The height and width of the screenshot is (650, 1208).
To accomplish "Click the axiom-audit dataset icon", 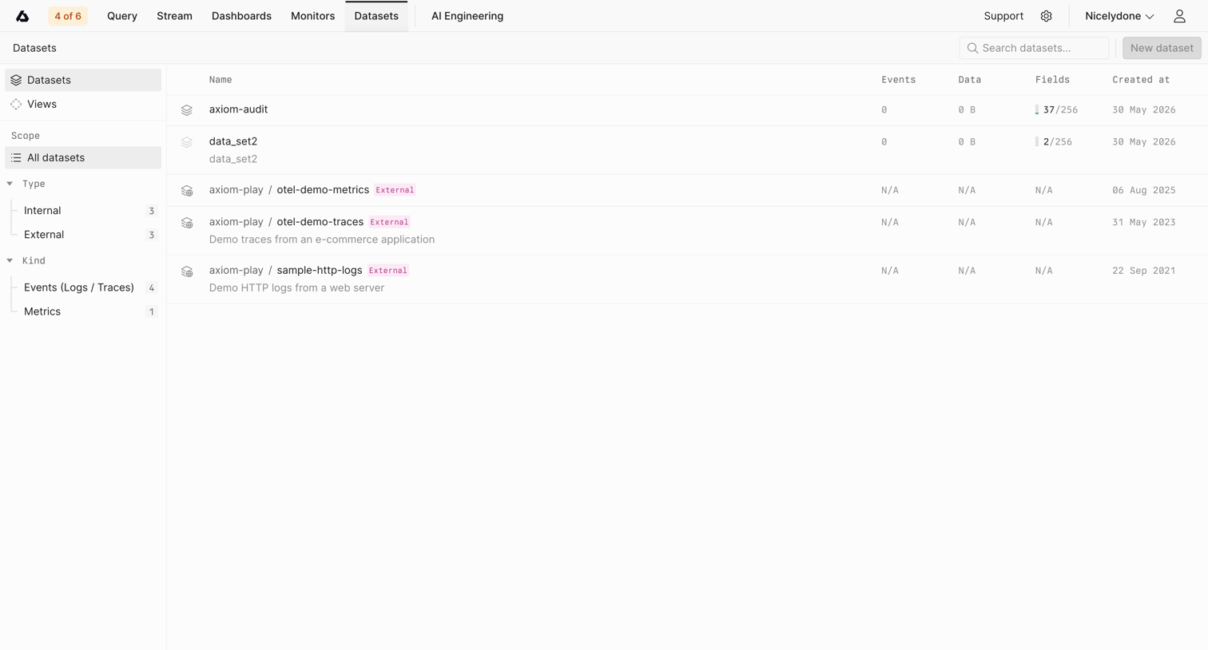I will coord(187,110).
